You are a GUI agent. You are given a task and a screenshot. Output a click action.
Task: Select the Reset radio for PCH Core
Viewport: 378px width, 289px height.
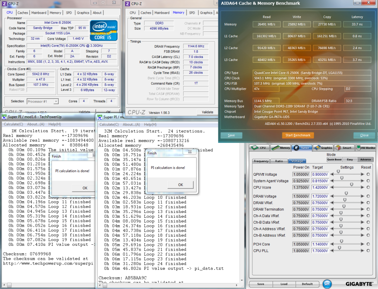pyautogui.click(x=368, y=244)
